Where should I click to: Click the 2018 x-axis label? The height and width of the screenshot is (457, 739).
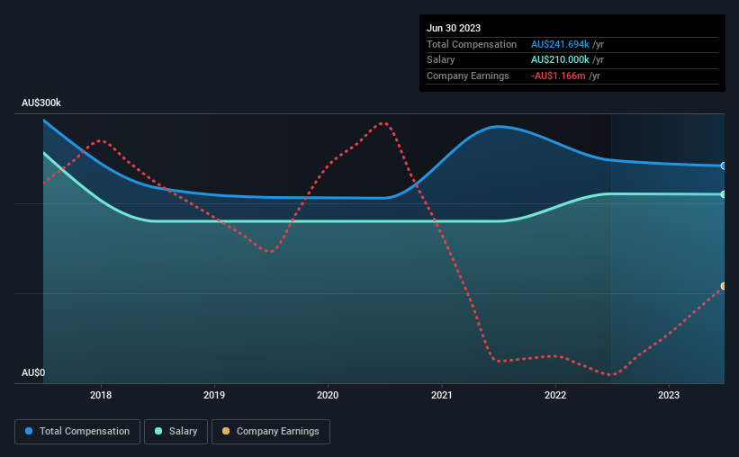pyautogui.click(x=101, y=395)
